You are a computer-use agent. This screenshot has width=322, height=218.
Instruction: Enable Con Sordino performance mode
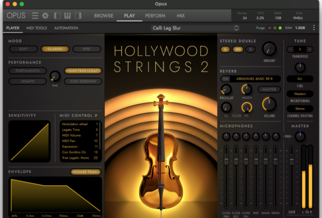pyautogui.click(x=83, y=81)
